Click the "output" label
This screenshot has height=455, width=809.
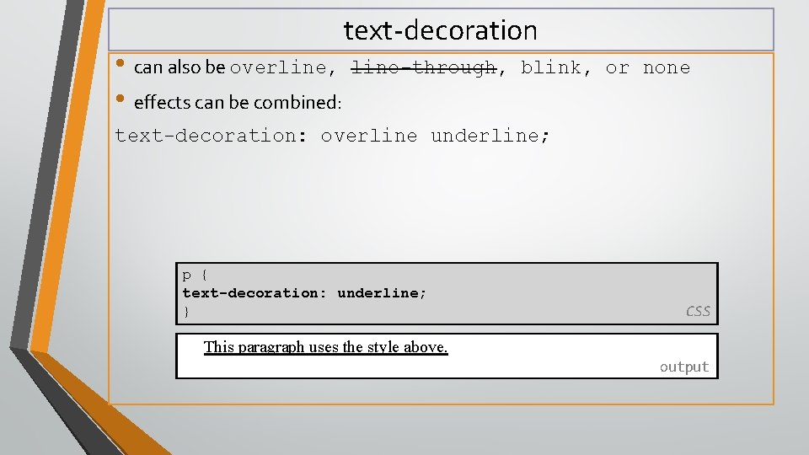(684, 367)
